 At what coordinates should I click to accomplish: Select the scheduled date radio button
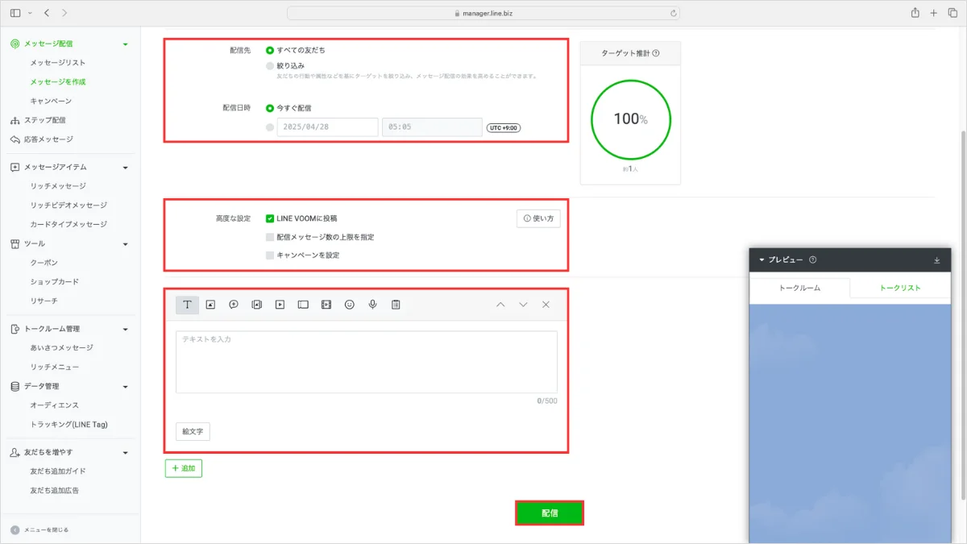point(270,127)
